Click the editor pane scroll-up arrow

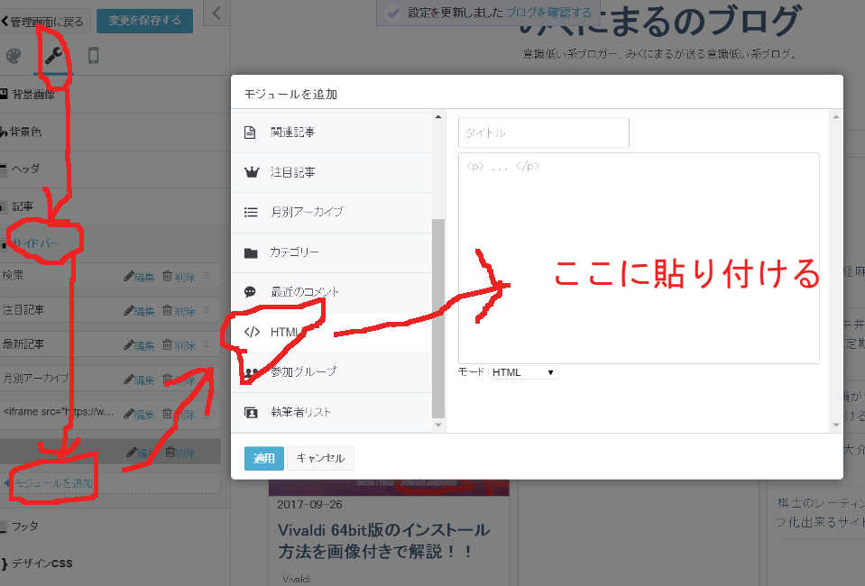point(836,117)
